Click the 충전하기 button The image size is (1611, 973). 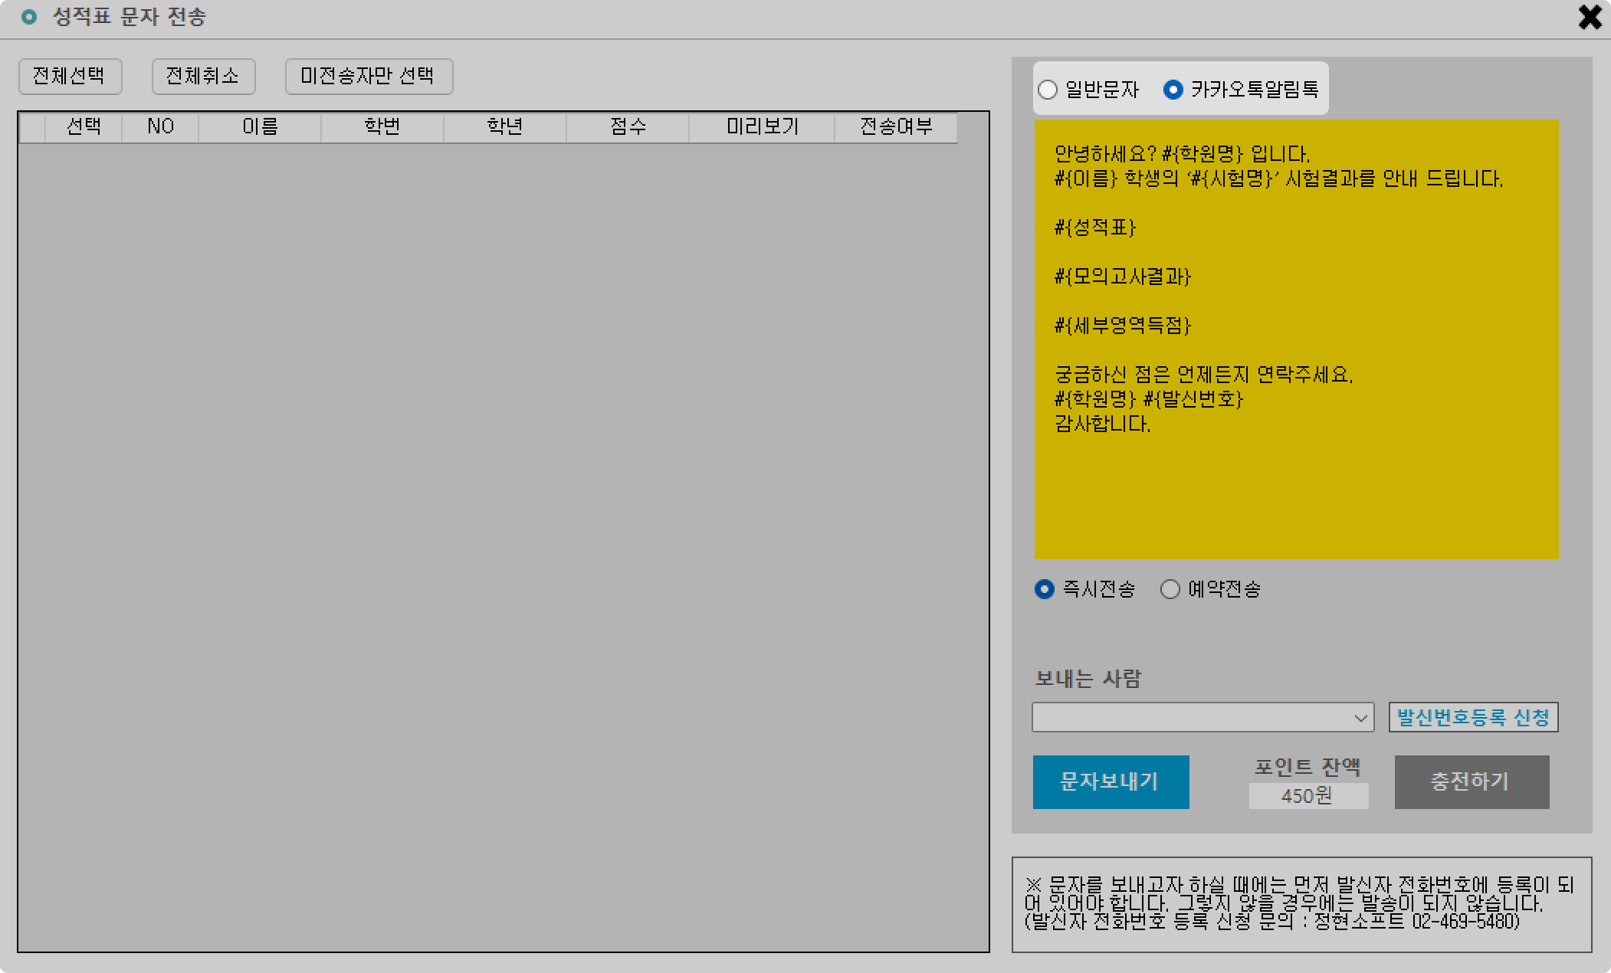1472,782
